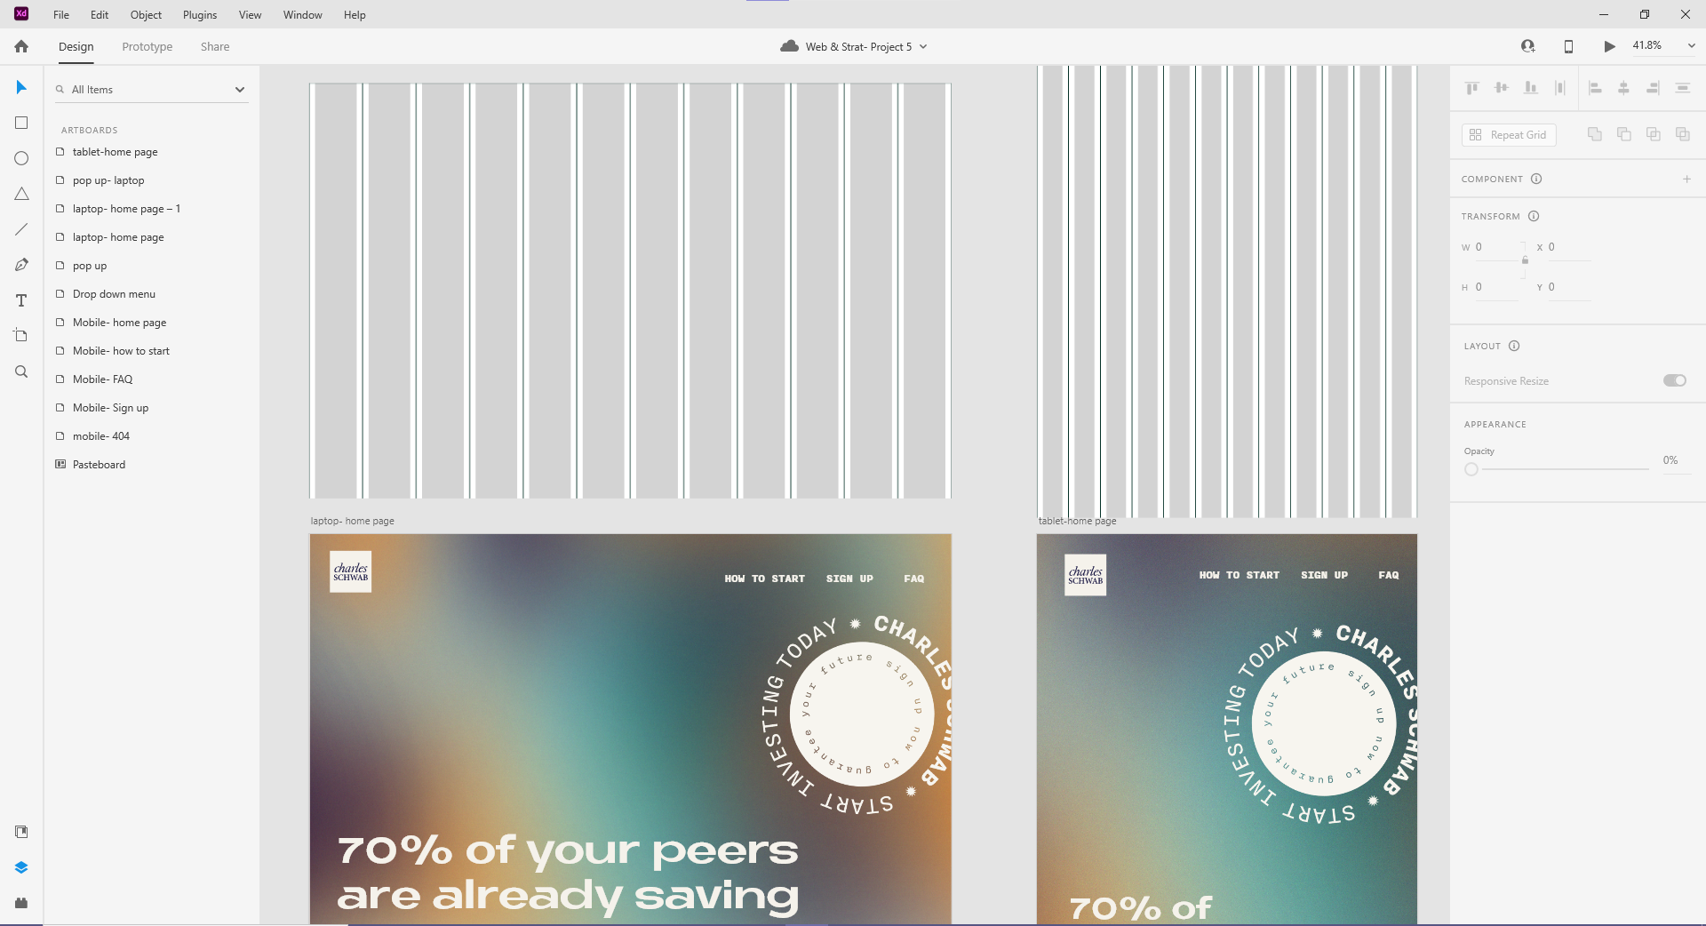Toggle Responsive Resize switch
The image size is (1706, 926).
tap(1675, 380)
